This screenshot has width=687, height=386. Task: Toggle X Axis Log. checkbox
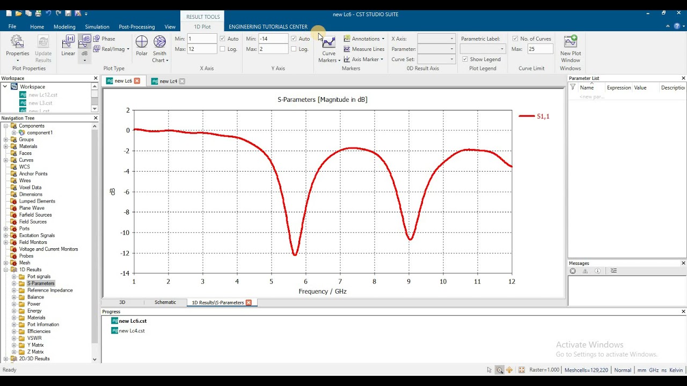click(x=222, y=49)
